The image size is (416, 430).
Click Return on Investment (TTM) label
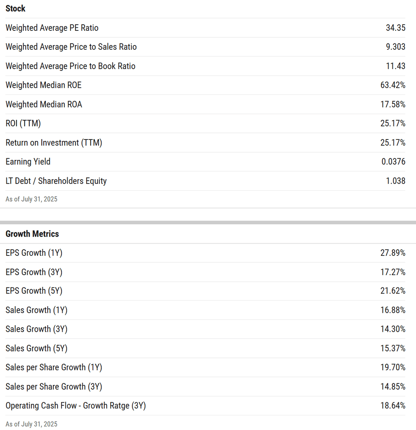click(54, 143)
